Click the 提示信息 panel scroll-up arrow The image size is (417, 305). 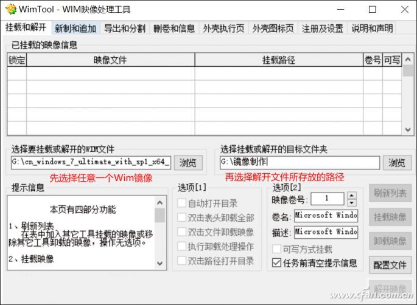point(160,202)
